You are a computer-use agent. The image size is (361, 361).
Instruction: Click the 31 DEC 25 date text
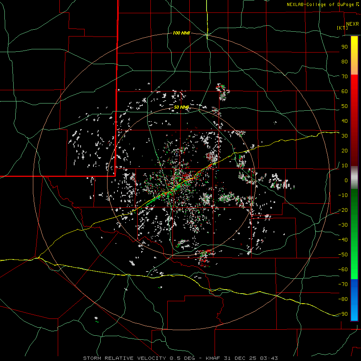pos(240,358)
